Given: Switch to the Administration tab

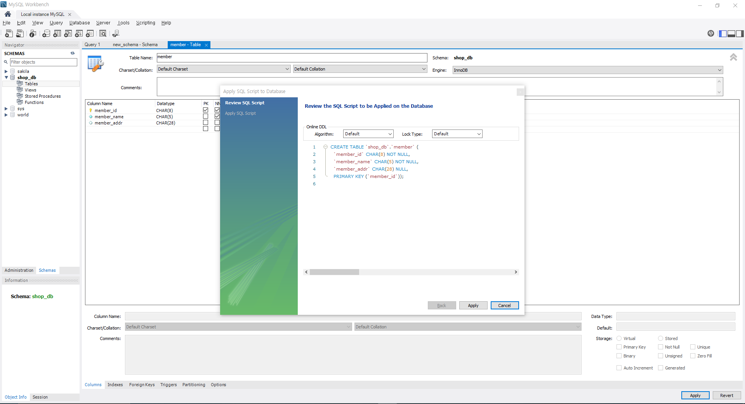Looking at the screenshot, I should coord(19,270).
